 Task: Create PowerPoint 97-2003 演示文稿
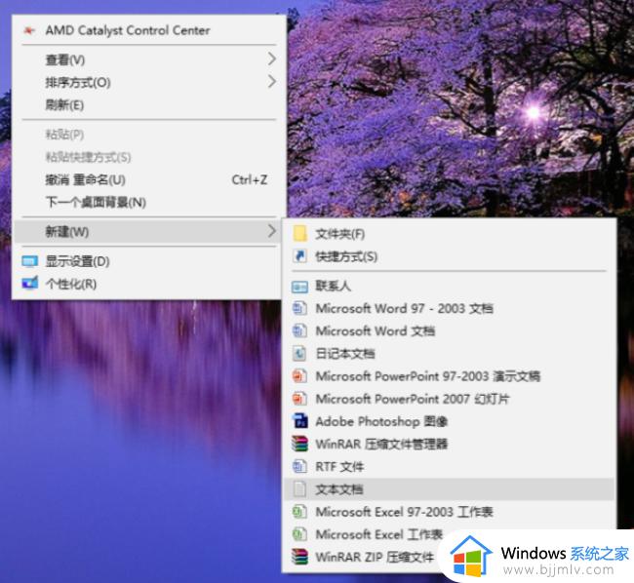click(x=450, y=376)
